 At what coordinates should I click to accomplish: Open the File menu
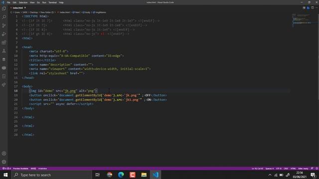8,2
